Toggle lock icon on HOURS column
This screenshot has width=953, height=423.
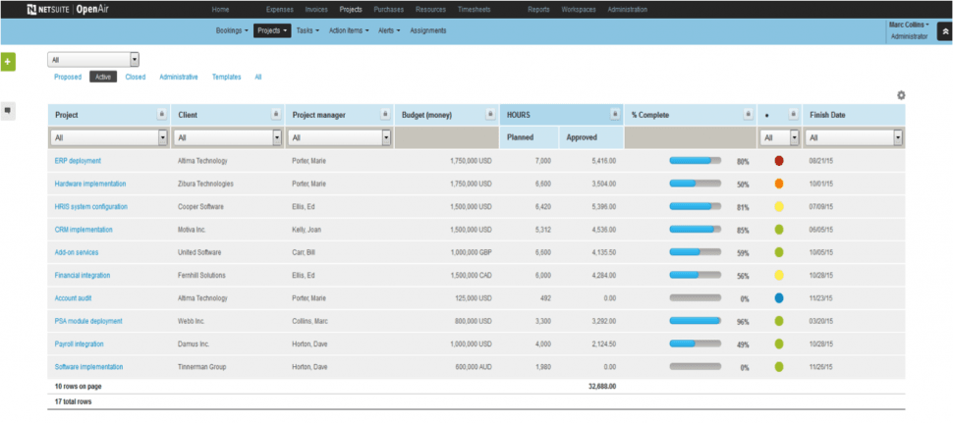click(x=615, y=114)
